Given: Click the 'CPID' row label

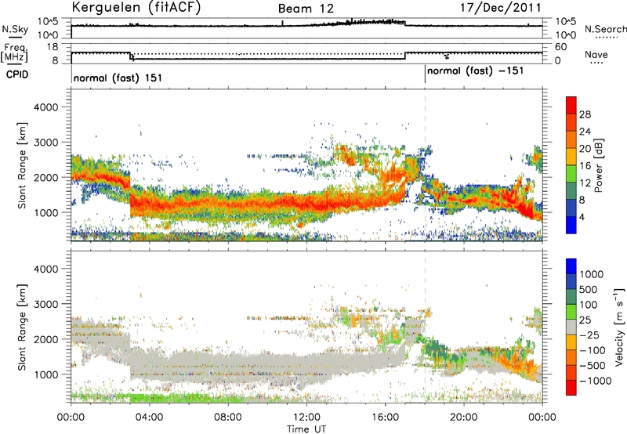Looking at the screenshot, I should (17, 74).
